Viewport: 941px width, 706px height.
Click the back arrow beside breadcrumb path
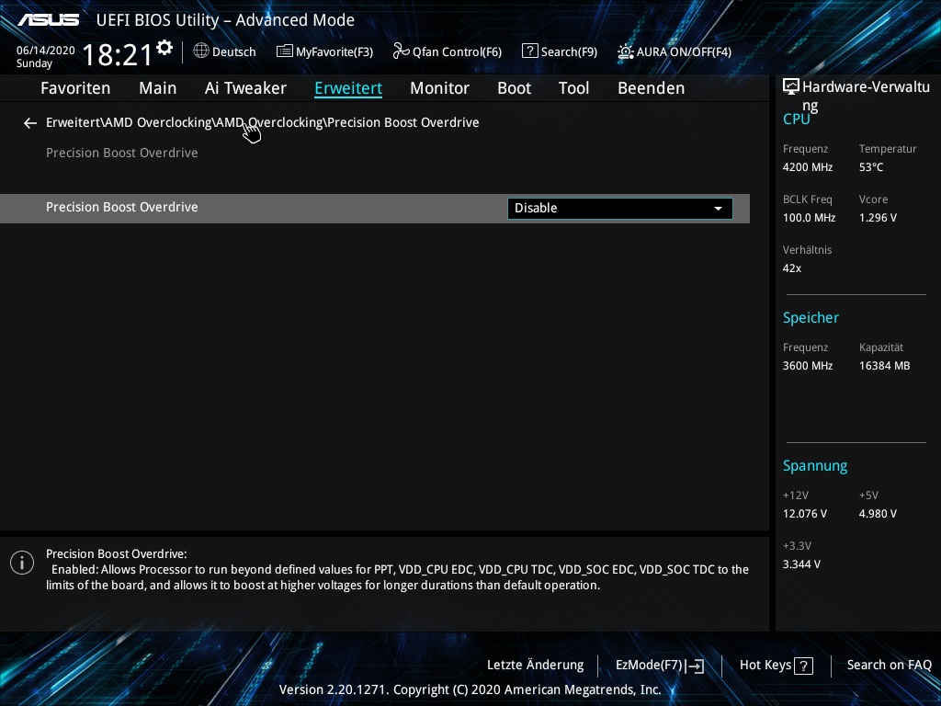coord(30,123)
